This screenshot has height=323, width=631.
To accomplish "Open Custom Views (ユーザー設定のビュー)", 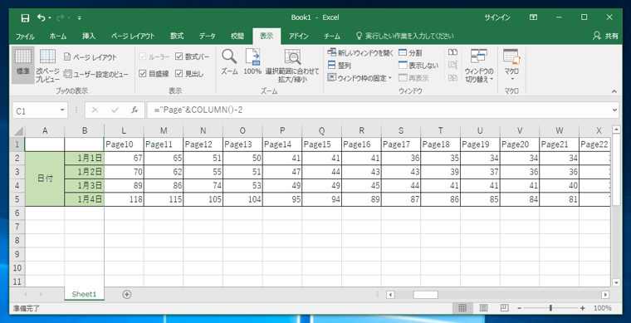I will 96,74.
